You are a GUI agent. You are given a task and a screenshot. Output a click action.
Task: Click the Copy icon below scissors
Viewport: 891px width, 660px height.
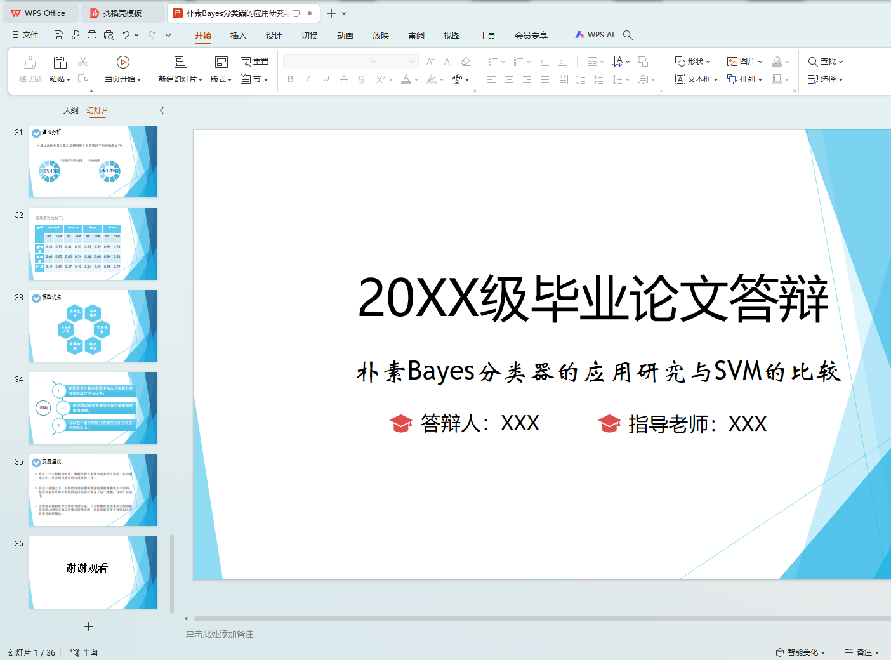(x=83, y=79)
